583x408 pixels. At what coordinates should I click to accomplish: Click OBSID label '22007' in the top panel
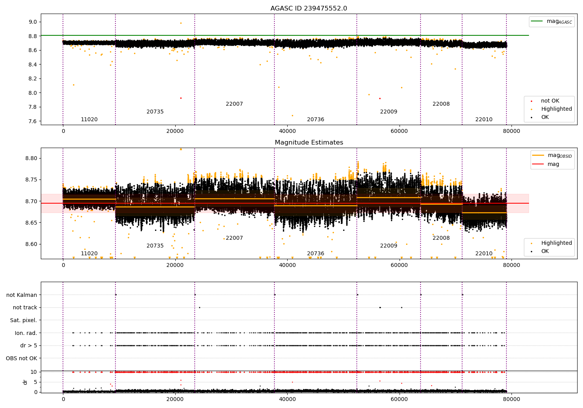tap(234, 104)
